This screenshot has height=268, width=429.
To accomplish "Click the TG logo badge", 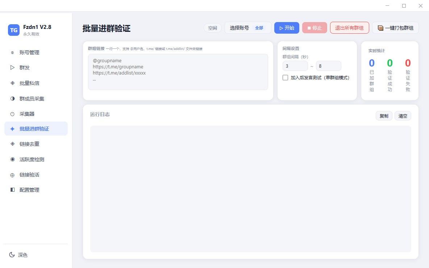I will point(13,30).
